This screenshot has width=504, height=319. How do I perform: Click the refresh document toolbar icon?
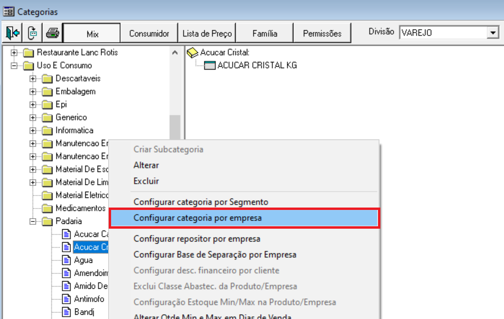click(32, 33)
